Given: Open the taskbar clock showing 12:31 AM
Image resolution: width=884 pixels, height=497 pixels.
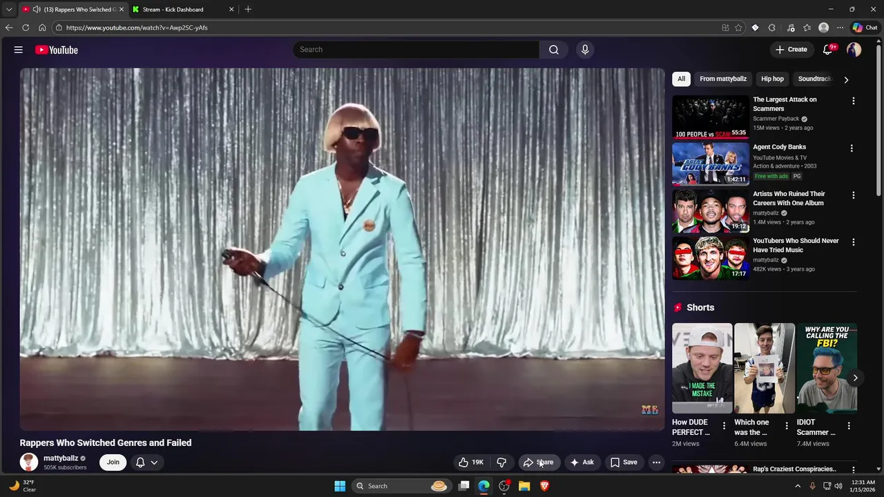Looking at the screenshot, I should tap(863, 486).
